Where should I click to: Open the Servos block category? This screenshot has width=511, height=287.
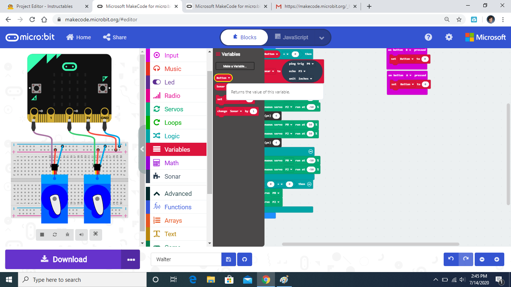tap(176, 109)
